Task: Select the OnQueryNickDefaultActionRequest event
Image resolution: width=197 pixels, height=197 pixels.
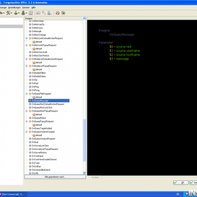Action: [x=47, y=104]
